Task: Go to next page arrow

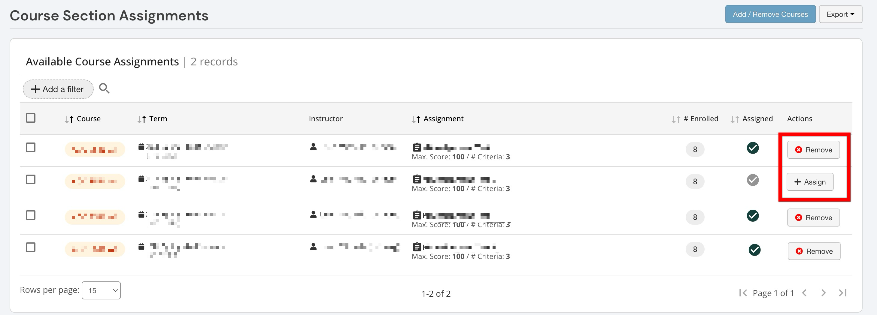Action: pyautogui.click(x=823, y=293)
